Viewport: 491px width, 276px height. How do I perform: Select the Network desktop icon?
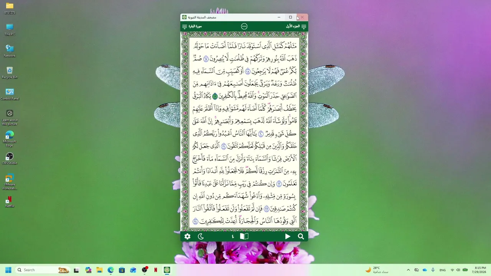pos(10,51)
